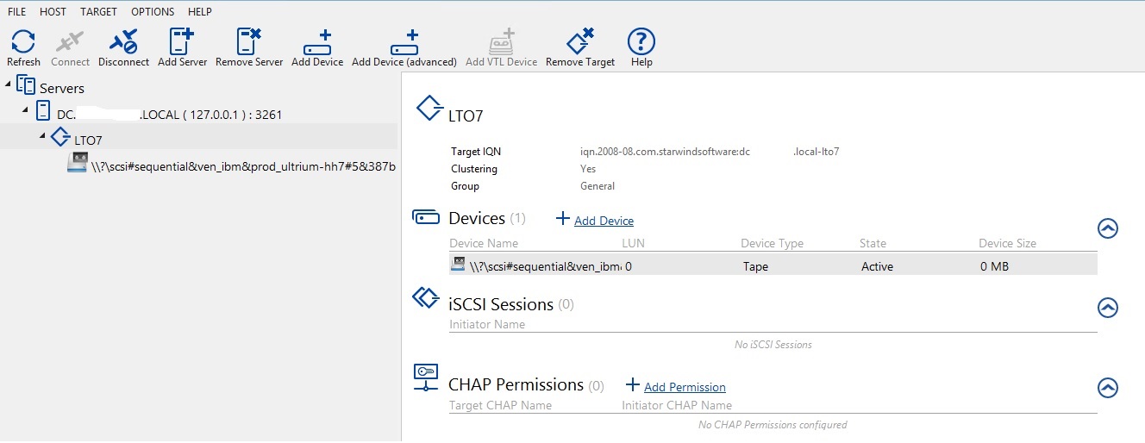This screenshot has height=443, width=1145.
Task: Select the Servers tree label
Action: click(x=62, y=88)
